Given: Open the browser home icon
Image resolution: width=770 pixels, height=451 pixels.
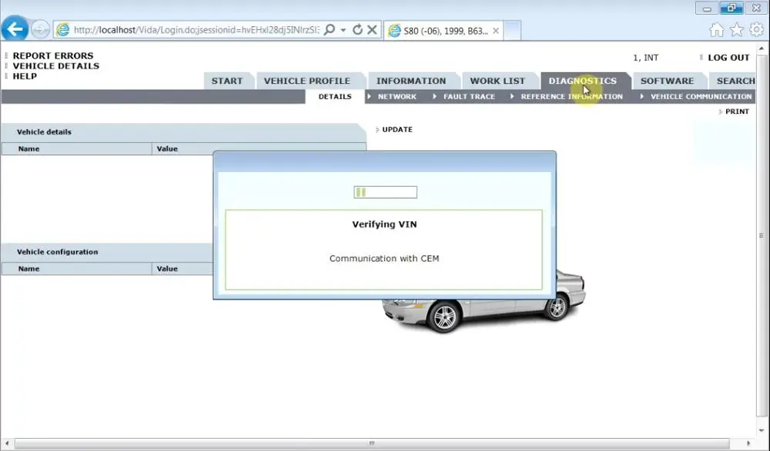Looking at the screenshot, I should pos(716,30).
